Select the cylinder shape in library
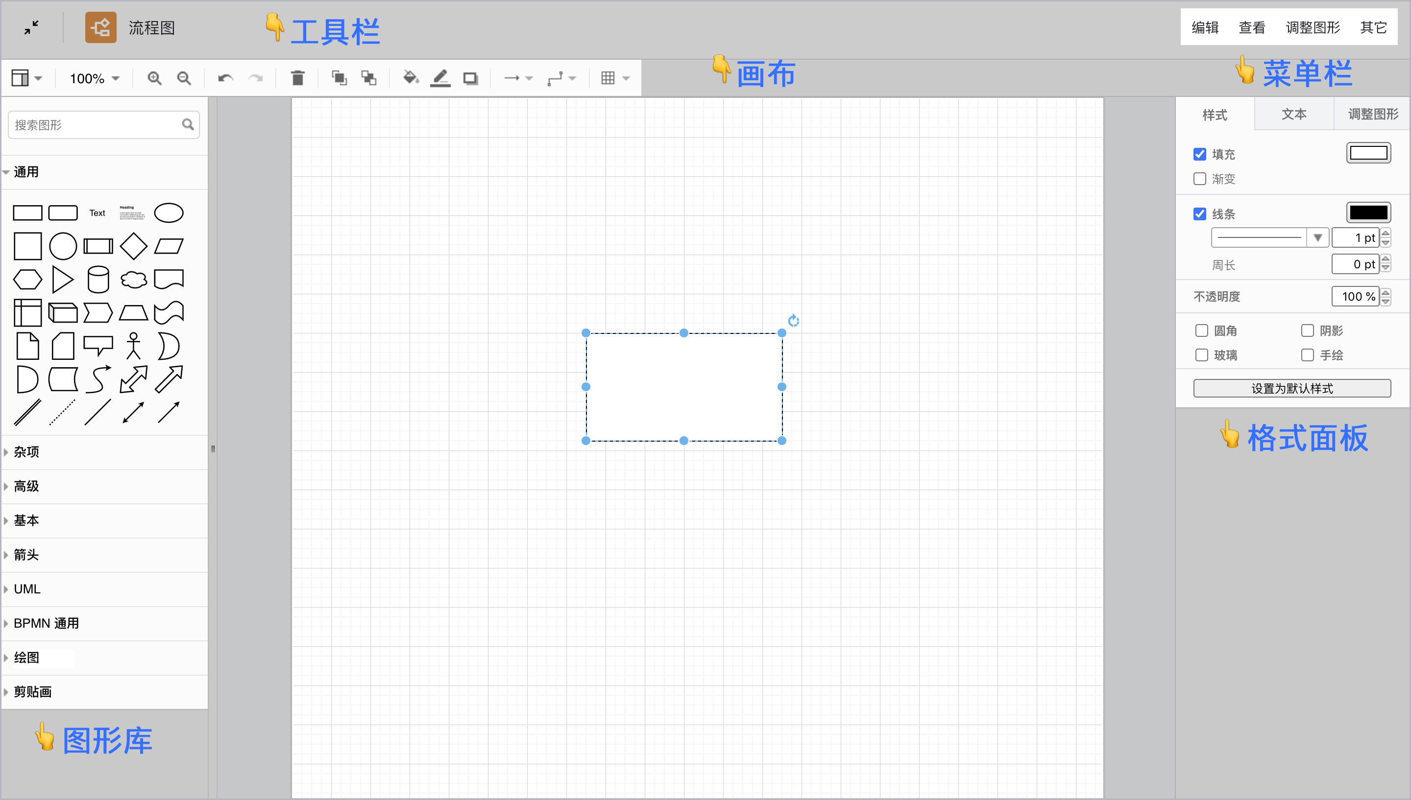Screen dimensions: 1411x800 point(98,280)
